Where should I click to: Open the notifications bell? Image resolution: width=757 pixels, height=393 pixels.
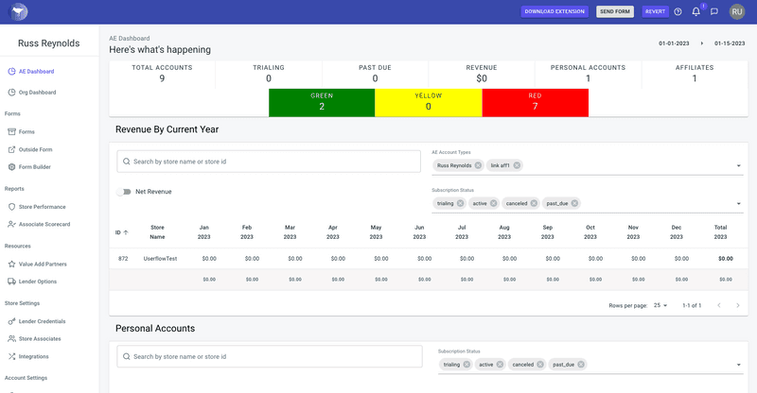tap(695, 11)
